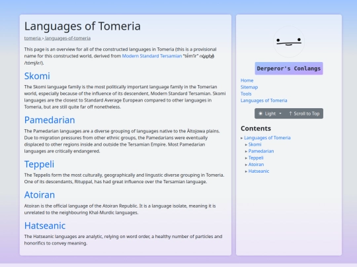Viewport: 357px width, 267px height.
Task: Open the Hatseanic section heading link
Action: [45, 225]
